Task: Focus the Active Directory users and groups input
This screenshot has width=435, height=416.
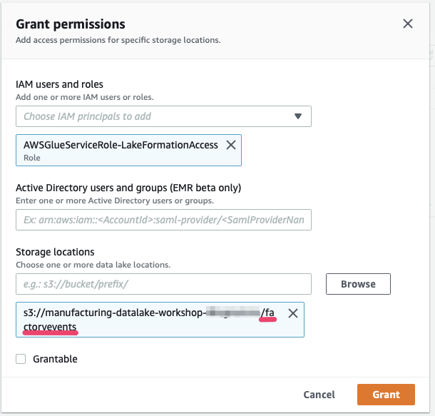Action: (x=163, y=220)
